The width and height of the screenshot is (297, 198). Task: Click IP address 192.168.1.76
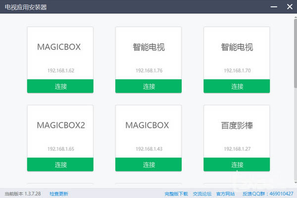(x=149, y=70)
